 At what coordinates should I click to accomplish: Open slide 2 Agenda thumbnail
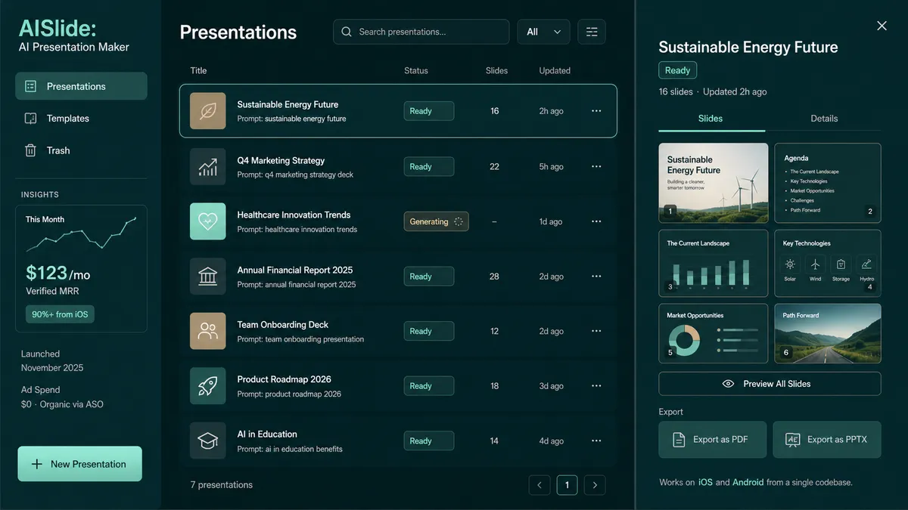828,183
